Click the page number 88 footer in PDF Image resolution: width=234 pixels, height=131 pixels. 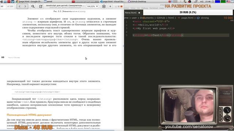coord(3,57)
